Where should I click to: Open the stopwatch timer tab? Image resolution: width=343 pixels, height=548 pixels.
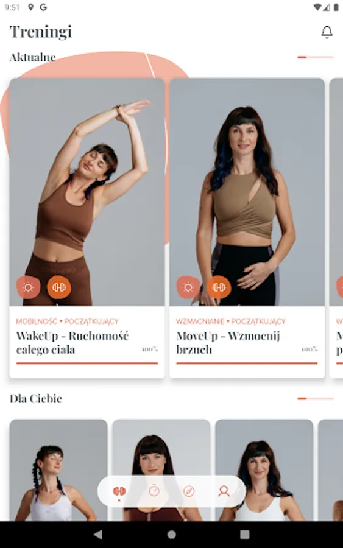tap(154, 491)
